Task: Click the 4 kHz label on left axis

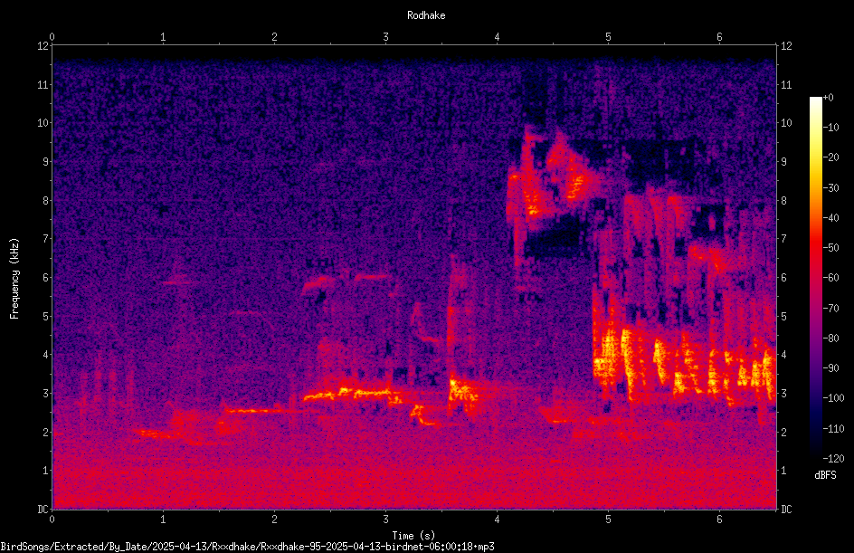Action: pyautogui.click(x=46, y=355)
